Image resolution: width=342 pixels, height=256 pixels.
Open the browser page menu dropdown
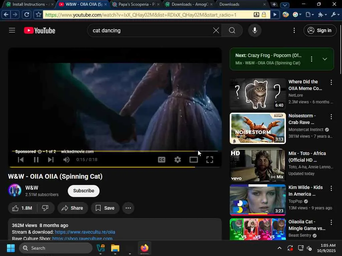click(x=310, y=15)
